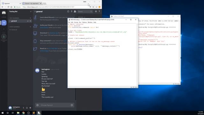Viewport: 204px width, 115px height.
Task: Open the 'share button' link in welcome text
Action: click(44, 27)
